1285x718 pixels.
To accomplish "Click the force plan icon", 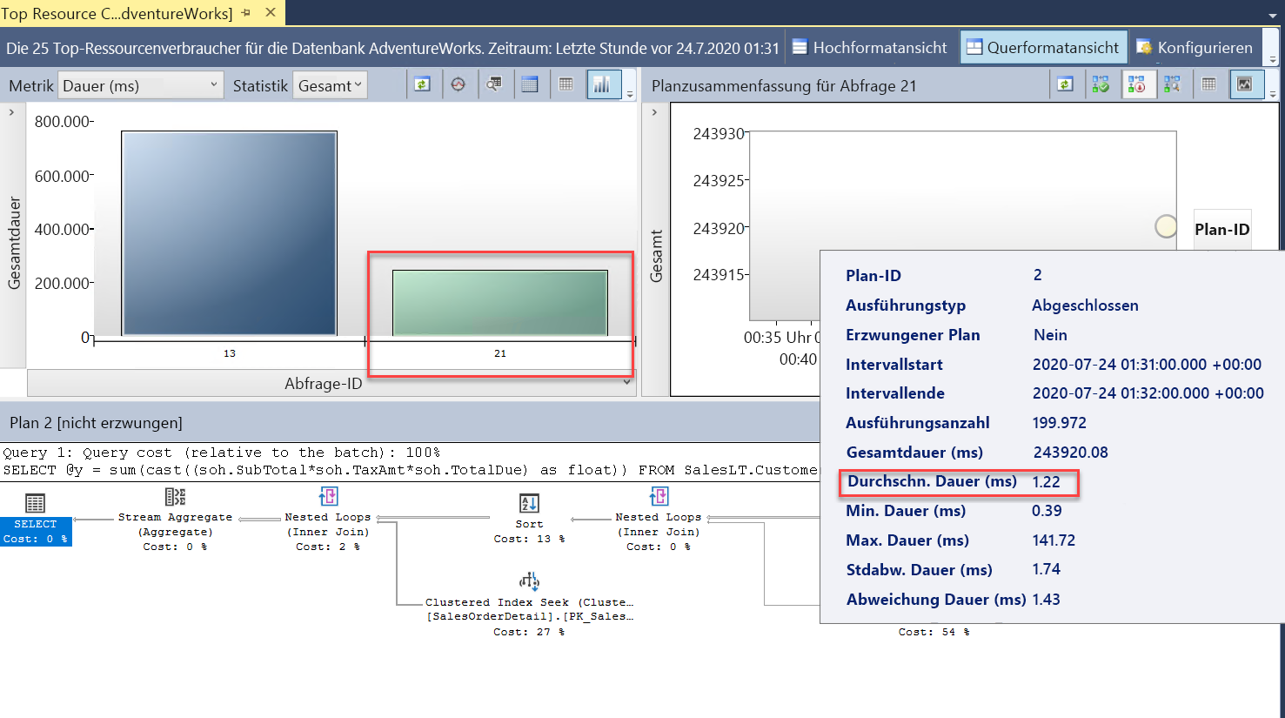I will coord(1101,84).
